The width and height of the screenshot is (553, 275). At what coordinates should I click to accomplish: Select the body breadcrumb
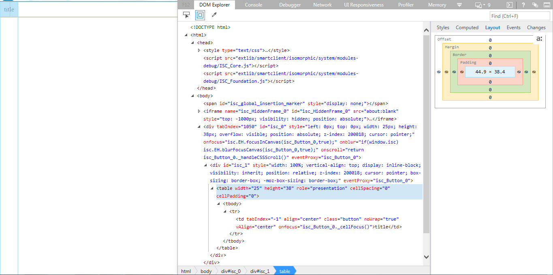click(206, 271)
